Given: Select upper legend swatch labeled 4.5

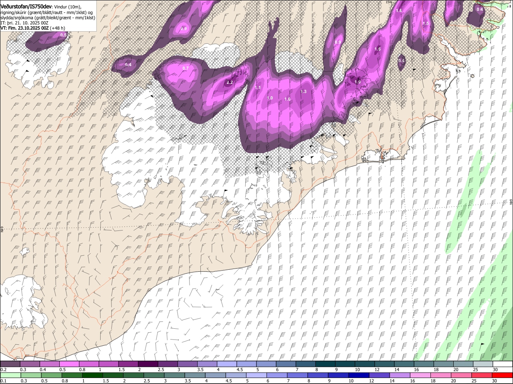Looking at the screenshot, I should [246, 364].
